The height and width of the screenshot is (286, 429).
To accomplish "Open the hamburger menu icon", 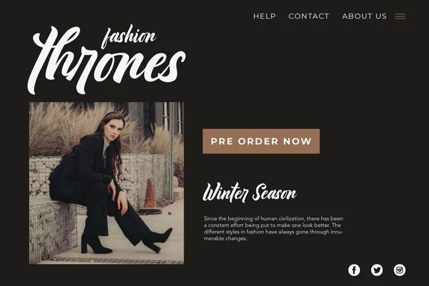I will click(400, 17).
